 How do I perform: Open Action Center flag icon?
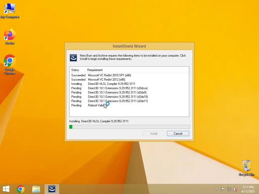point(223,189)
